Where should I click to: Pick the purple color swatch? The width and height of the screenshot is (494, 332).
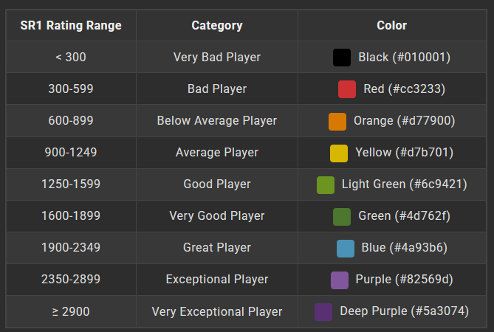click(x=340, y=280)
